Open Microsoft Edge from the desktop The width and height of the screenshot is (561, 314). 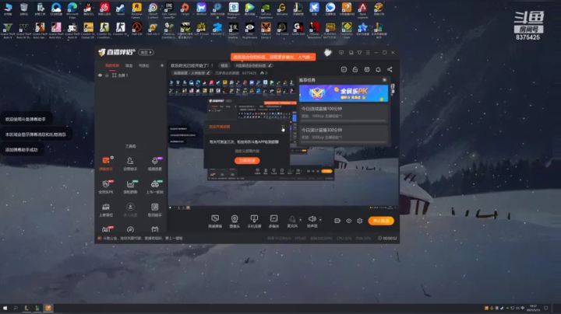tap(72, 9)
